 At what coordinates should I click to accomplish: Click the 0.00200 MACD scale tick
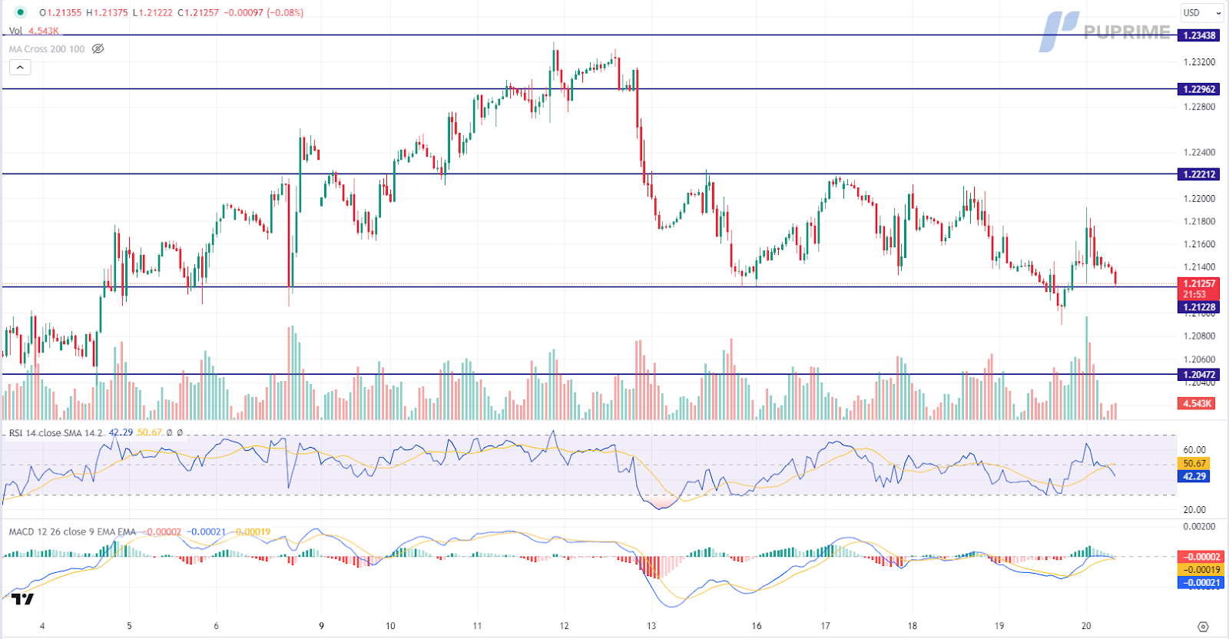(x=1200, y=527)
